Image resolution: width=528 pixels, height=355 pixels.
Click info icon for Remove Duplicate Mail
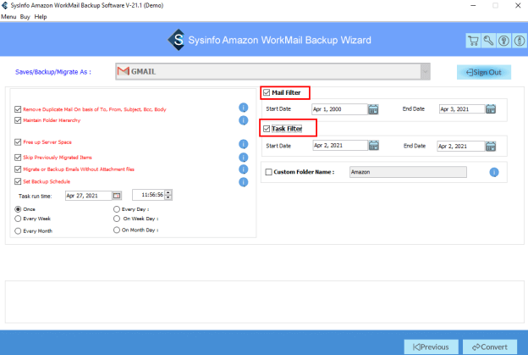click(x=244, y=108)
